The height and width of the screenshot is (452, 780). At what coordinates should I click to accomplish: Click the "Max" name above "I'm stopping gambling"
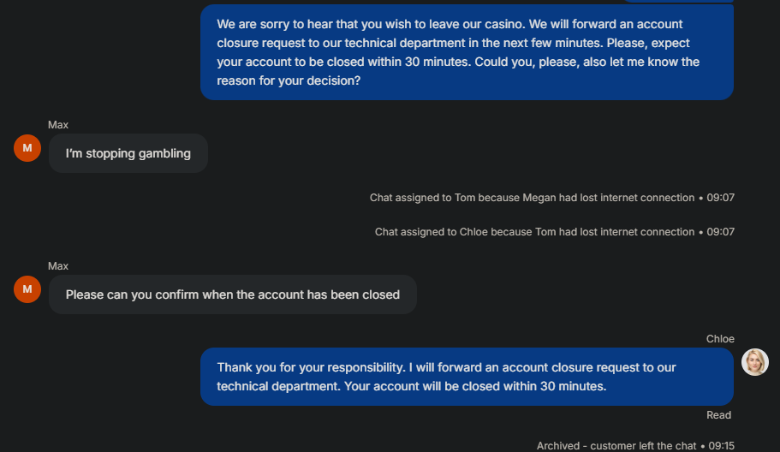click(58, 125)
